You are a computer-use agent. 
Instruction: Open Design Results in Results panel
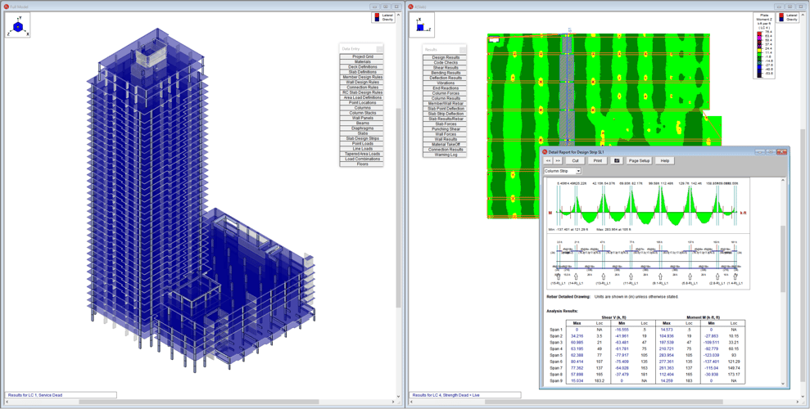[x=446, y=57]
